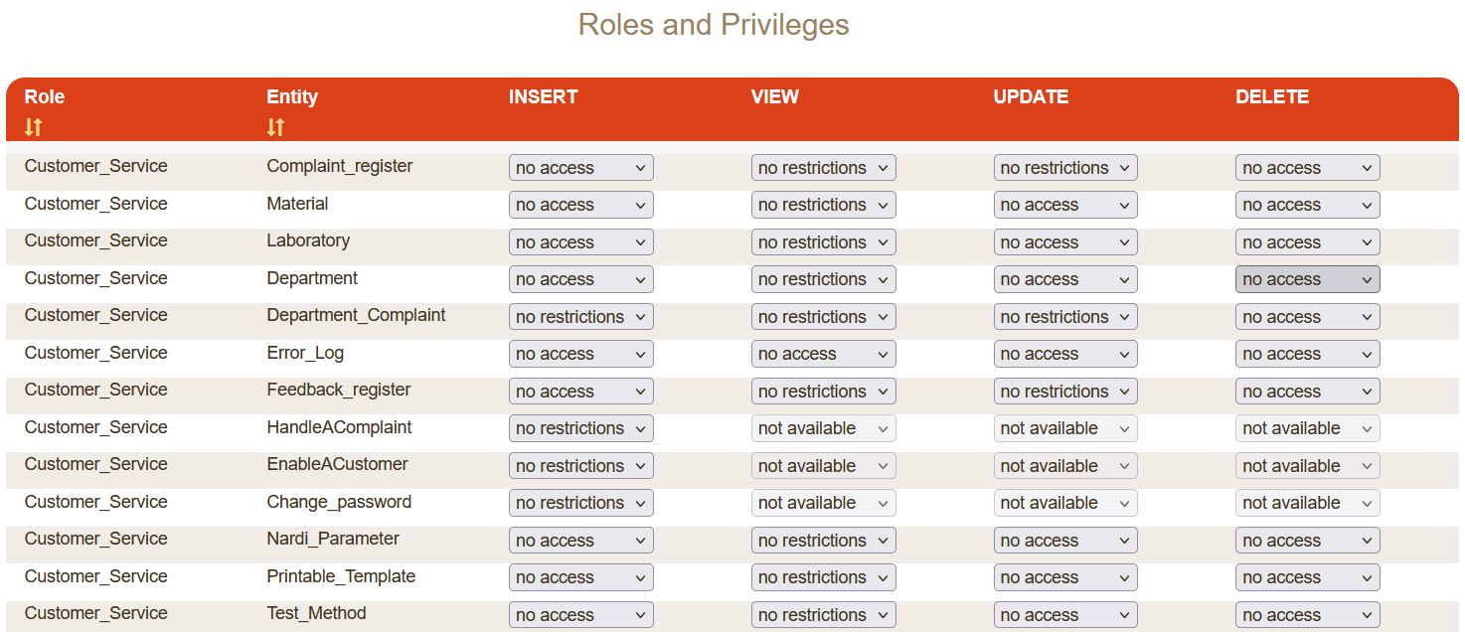The height and width of the screenshot is (632, 1465).
Task: Click the Roles and Privileges page title
Action: pyautogui.click(x=714, y=24)
